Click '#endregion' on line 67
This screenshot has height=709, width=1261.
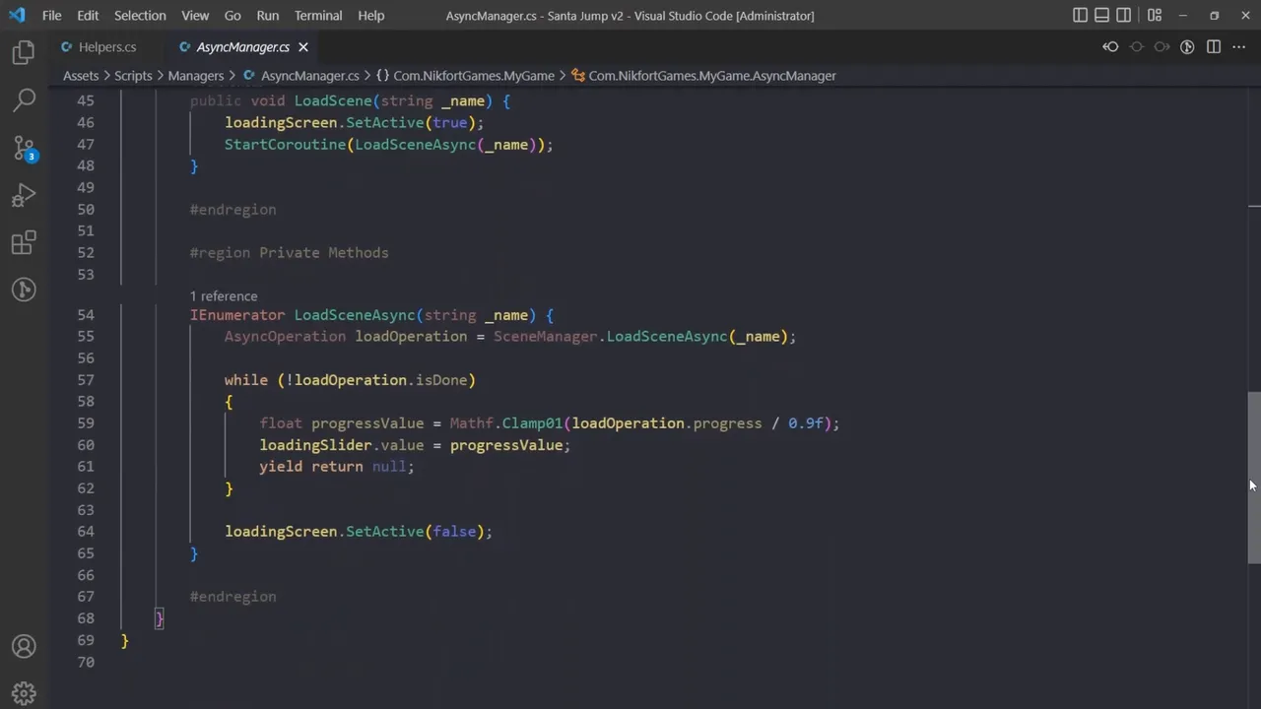pyautogui.click(x=232, y=597)
